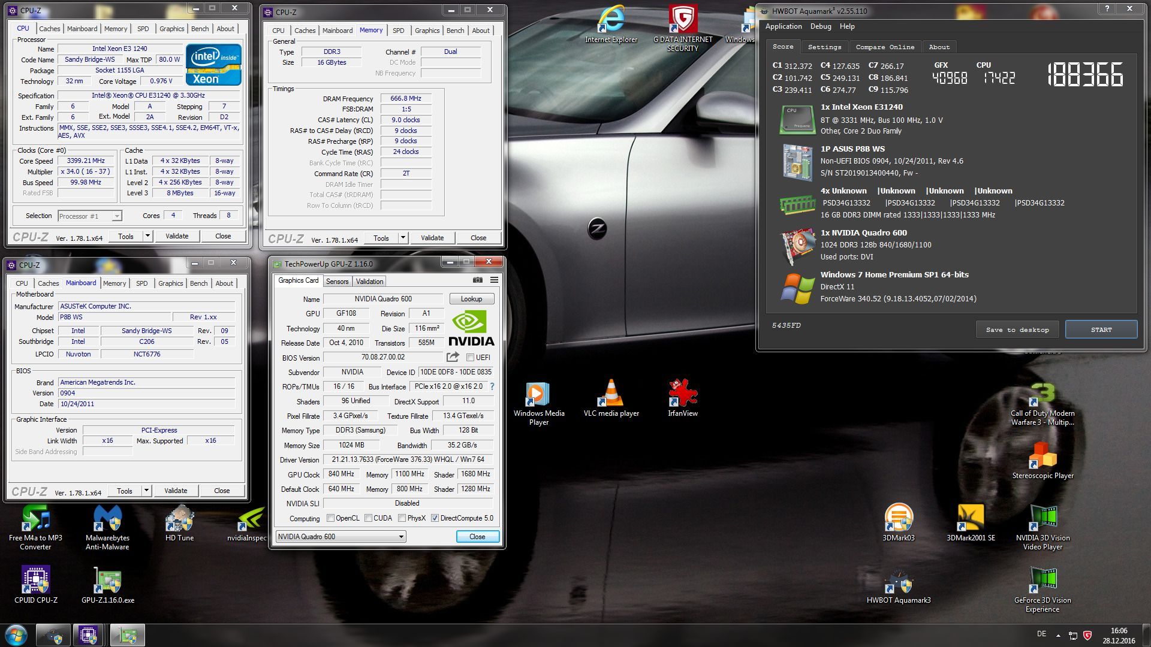Toggle PhysX checkbox in GPU-Z
Screen dimensions: 1151x647
click(x=402, y=518)
